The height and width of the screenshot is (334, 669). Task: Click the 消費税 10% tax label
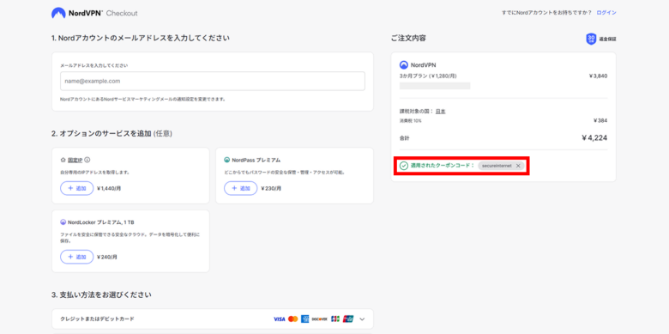411,121
